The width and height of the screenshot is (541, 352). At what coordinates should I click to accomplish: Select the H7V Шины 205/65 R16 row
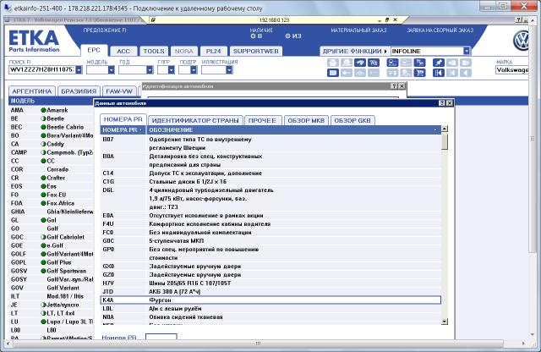tap(270, 283)
